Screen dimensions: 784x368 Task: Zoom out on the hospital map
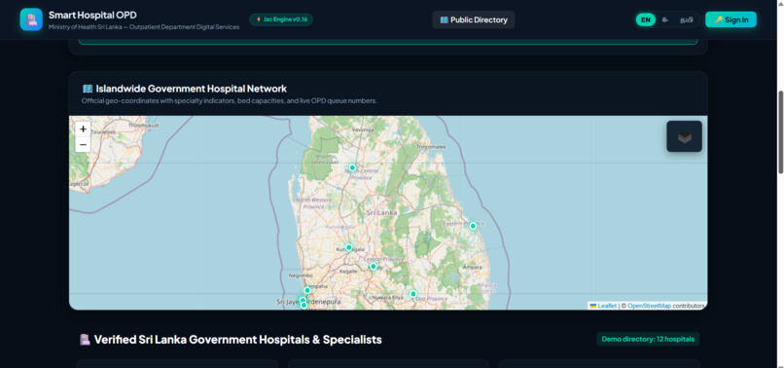click(x=83, y=145)
